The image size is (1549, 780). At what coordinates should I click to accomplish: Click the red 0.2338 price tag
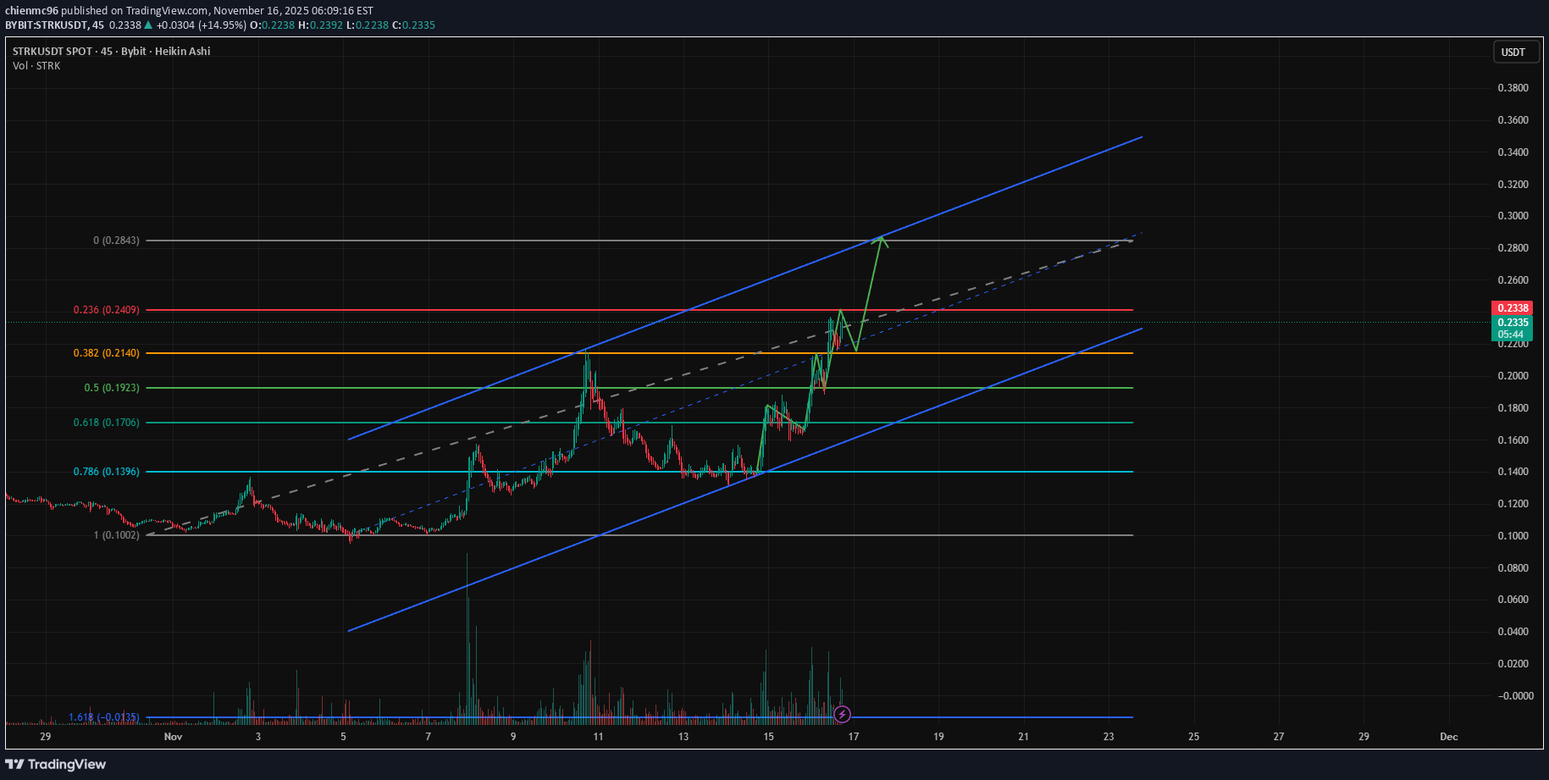[x=1512, y=308]
